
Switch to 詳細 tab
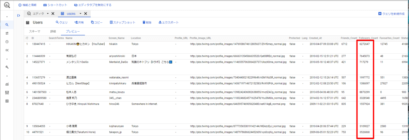53,31
